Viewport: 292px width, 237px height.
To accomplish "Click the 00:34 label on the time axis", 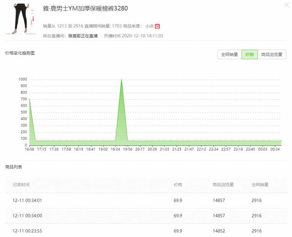I will (x=275, y=149).
